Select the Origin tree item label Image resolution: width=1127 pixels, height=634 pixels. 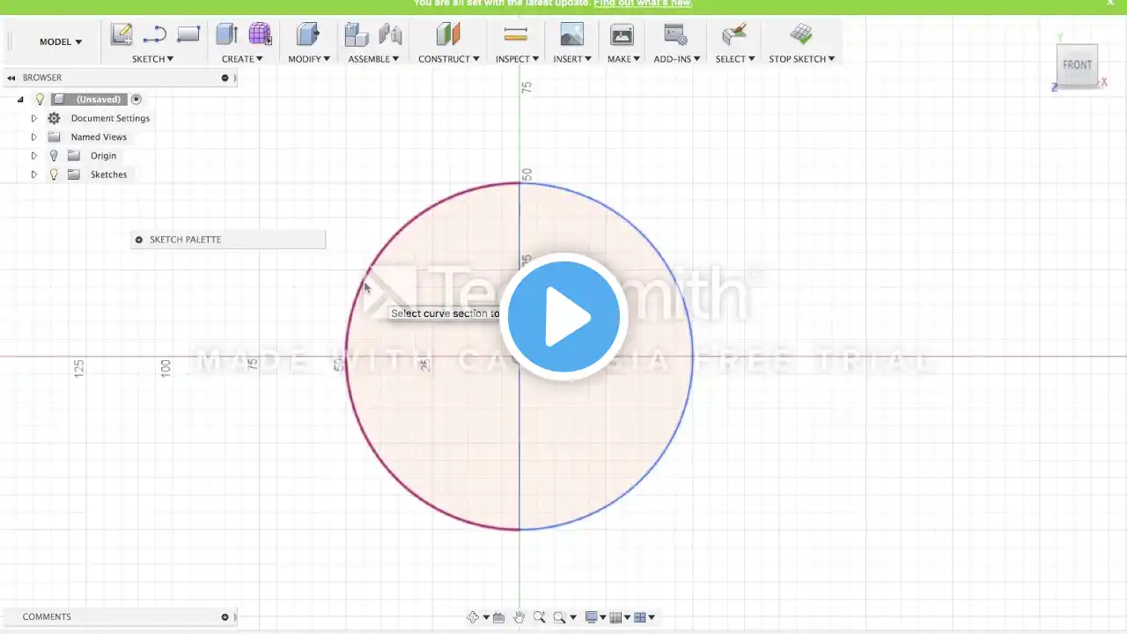pos(103,156)
